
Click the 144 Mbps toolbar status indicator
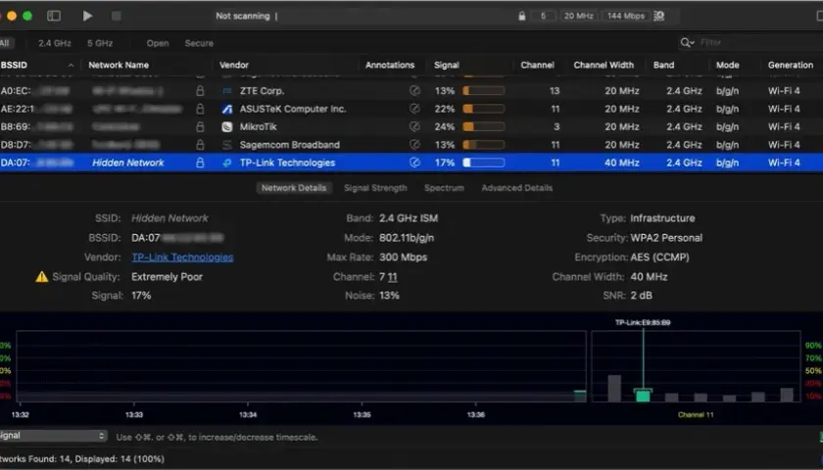[626, 16]
